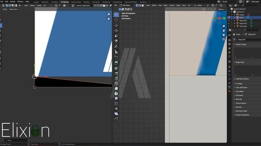The width and height of the screenshot is (261, 146).
Task: Activate the Rotate tool in 3D viewport
Action: [x=116, y=30]
